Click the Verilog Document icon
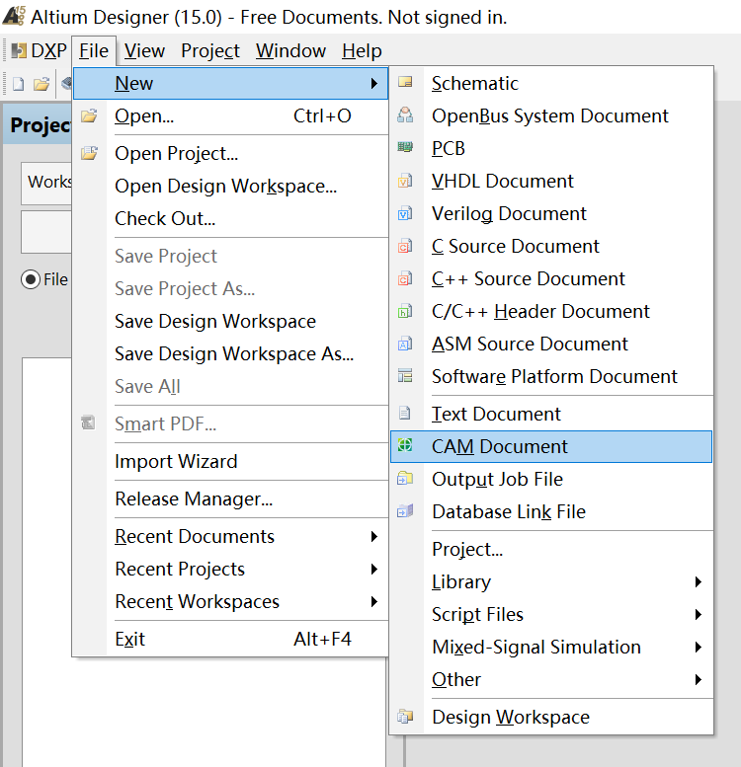The image size is (741, 767). click(x=405, y=214)
